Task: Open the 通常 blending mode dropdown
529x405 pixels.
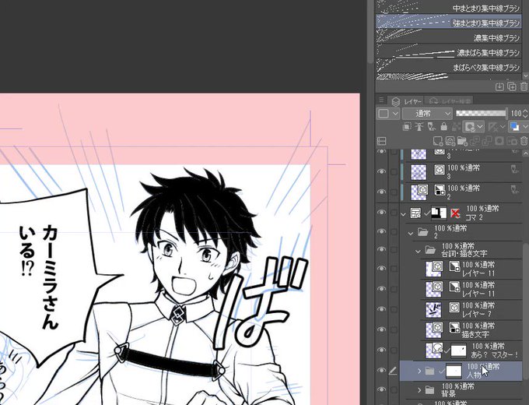Action: [x=427, y=113]
